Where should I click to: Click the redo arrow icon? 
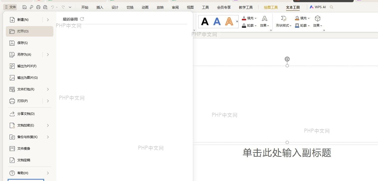pos(63,7)
